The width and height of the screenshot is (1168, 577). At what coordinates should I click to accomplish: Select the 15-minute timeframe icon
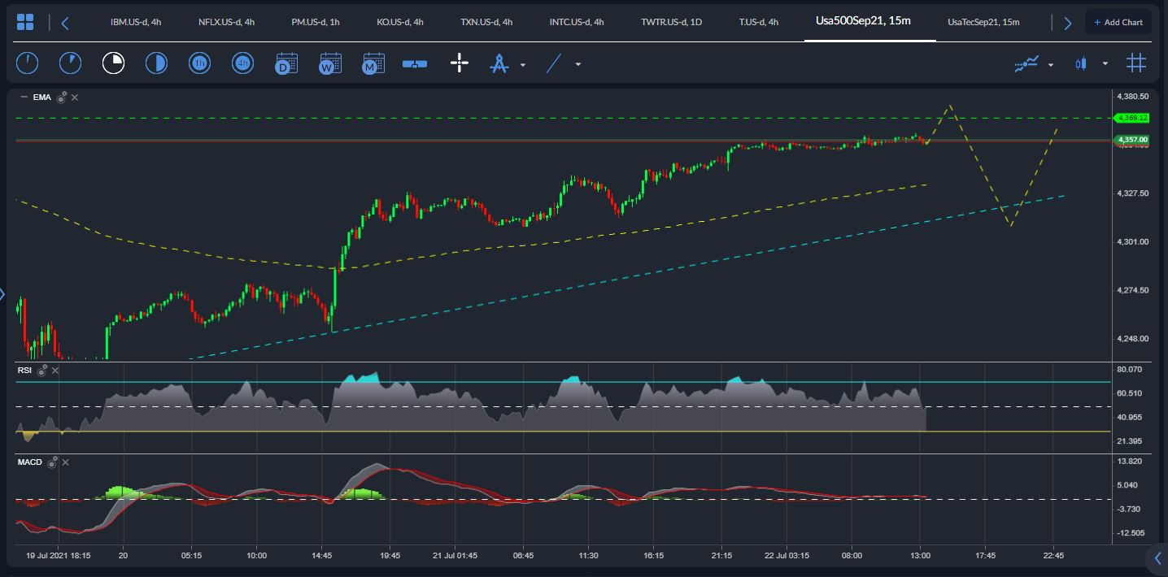click(113, 63)
